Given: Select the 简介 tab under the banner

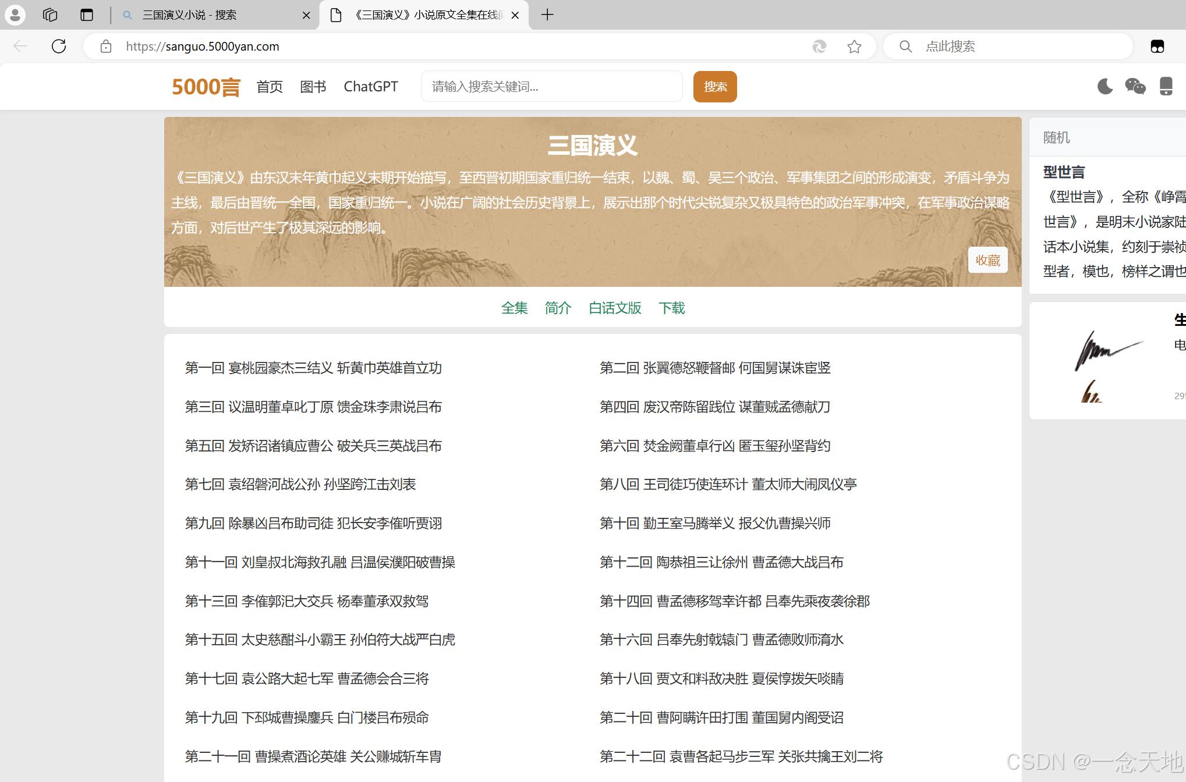Looking at the screenshot, I should (558, 308).
